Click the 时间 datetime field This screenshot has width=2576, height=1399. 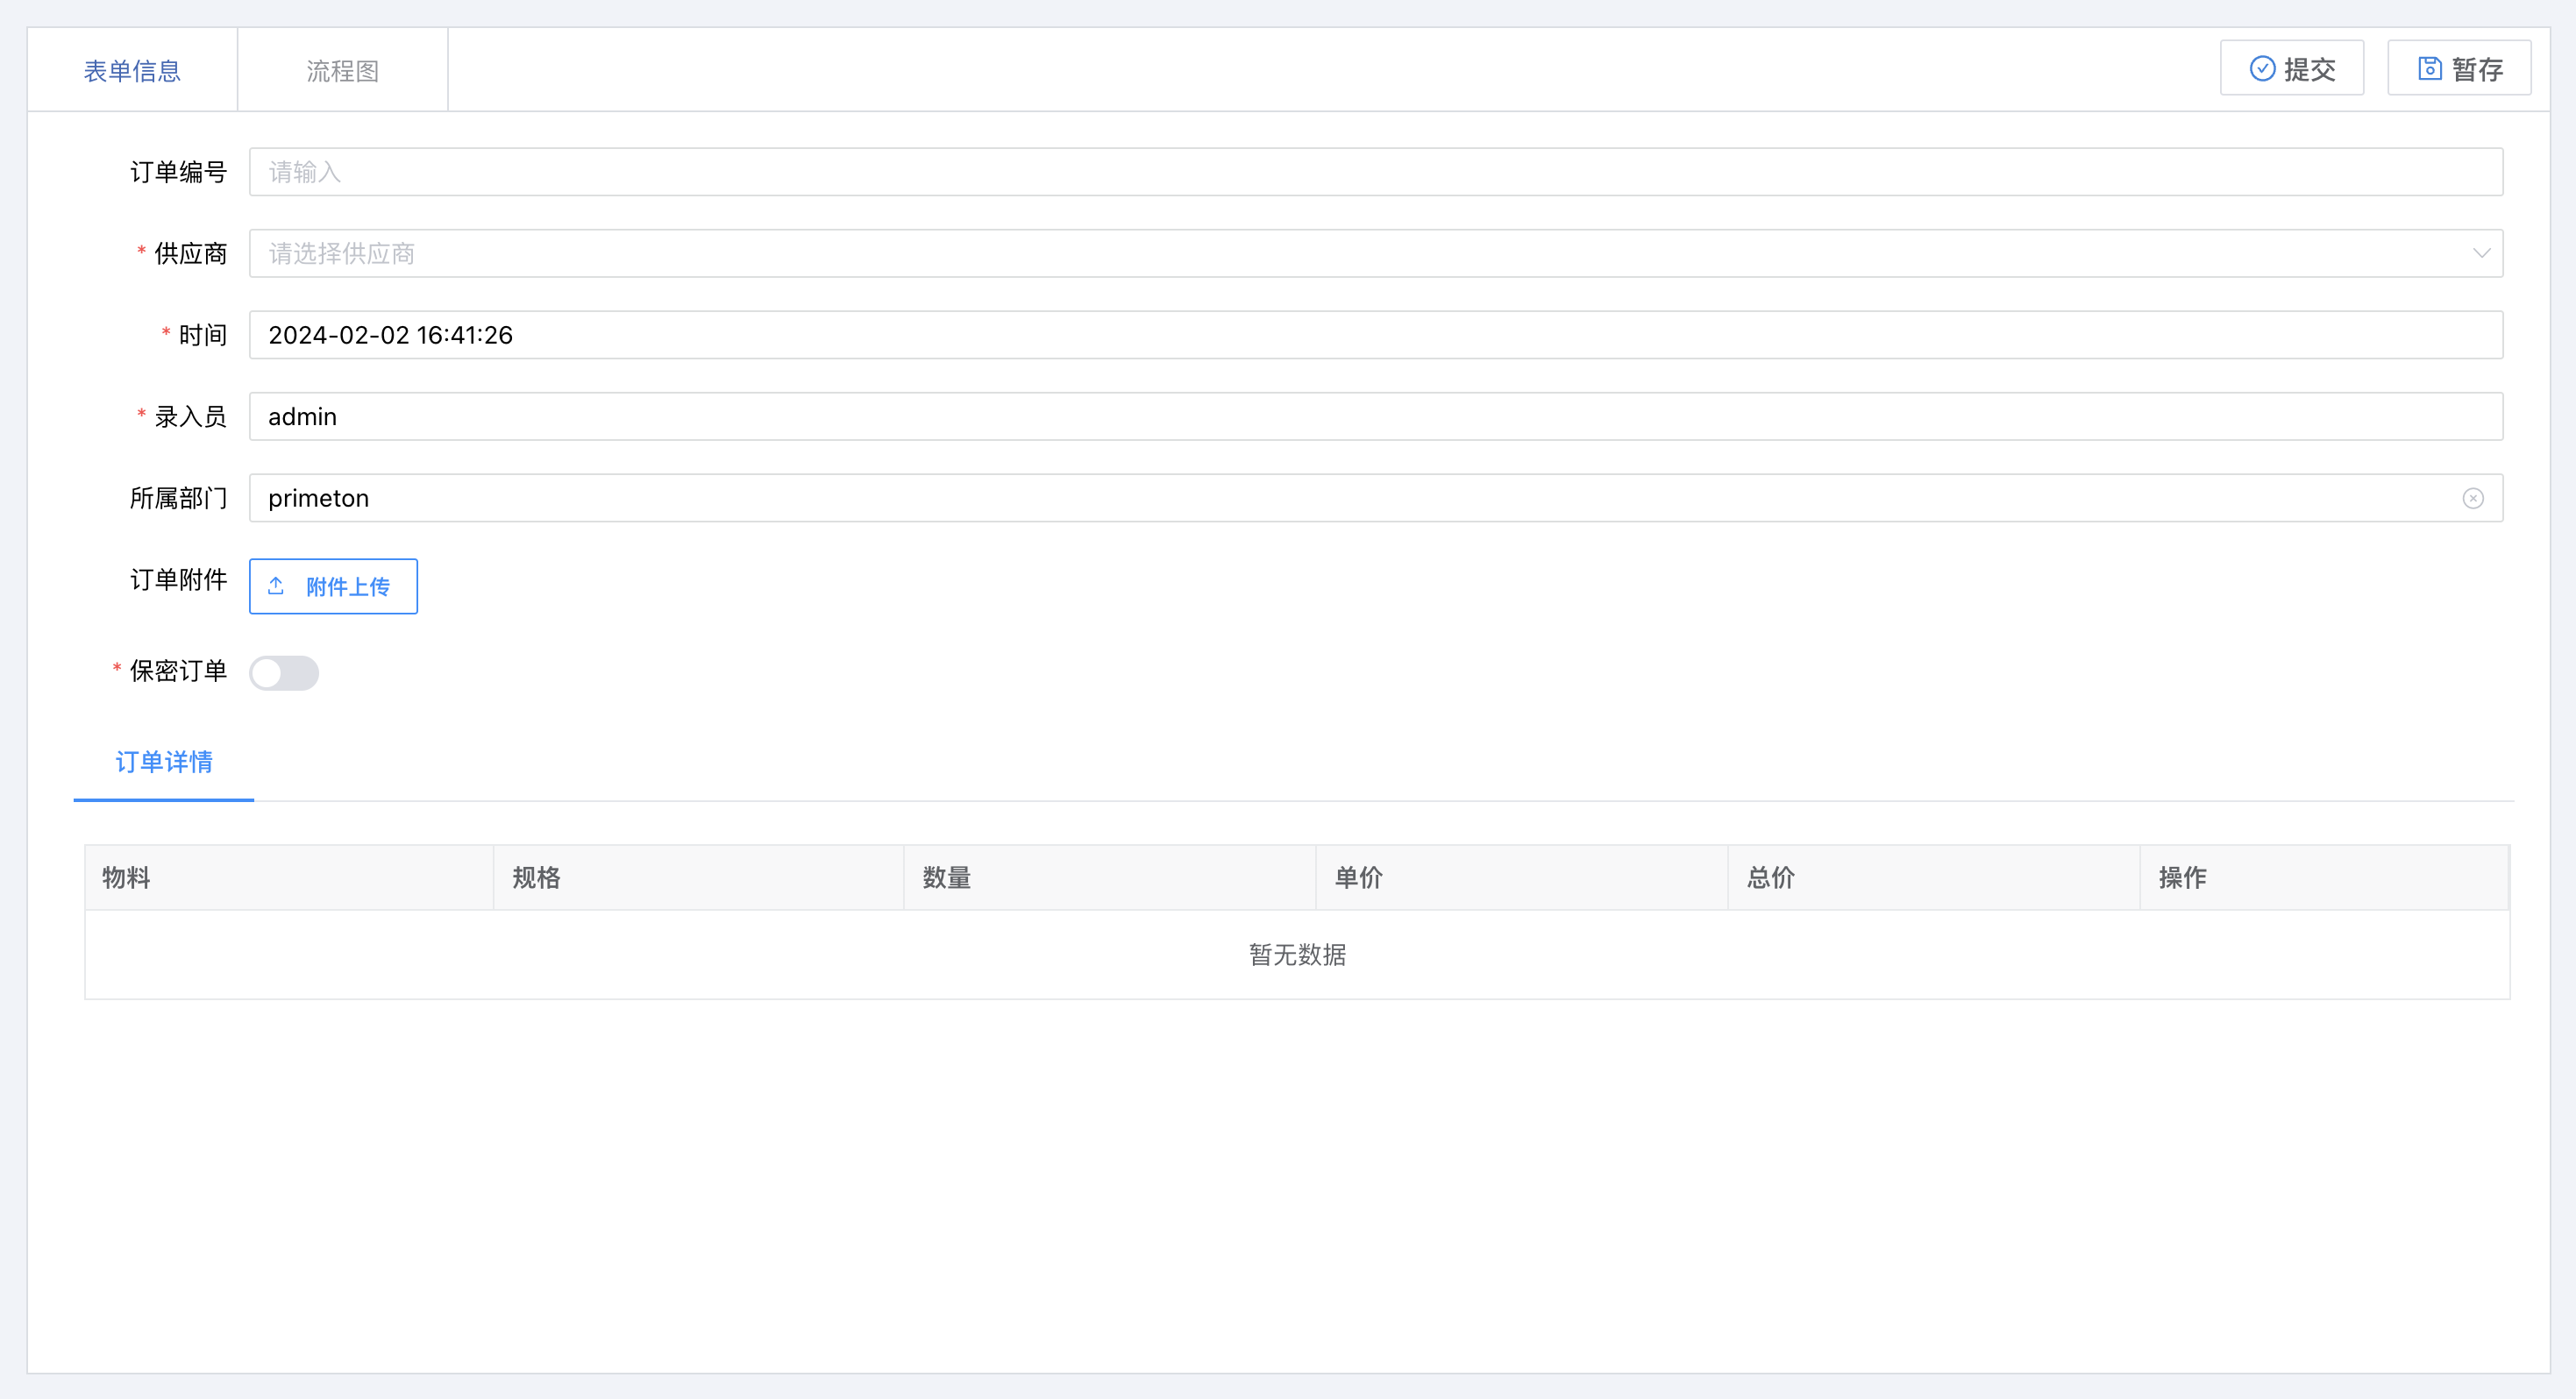pos(1375,335)
